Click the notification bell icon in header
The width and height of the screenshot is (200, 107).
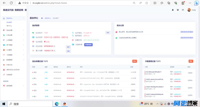[173, 10]
